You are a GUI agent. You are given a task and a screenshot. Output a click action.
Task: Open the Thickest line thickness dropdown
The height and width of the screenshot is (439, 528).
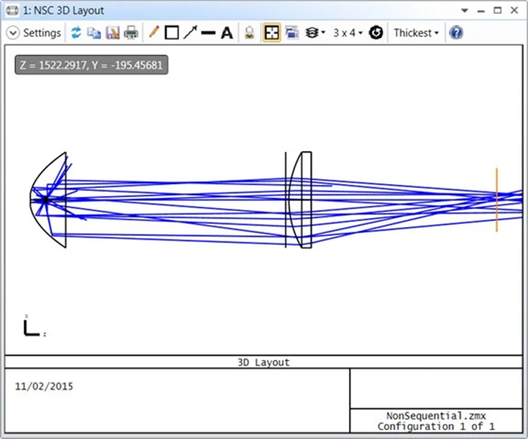(x=416, y=32)
